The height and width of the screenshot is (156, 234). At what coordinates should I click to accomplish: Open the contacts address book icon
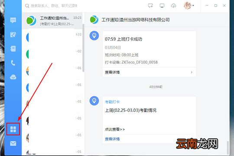(13, 49)
